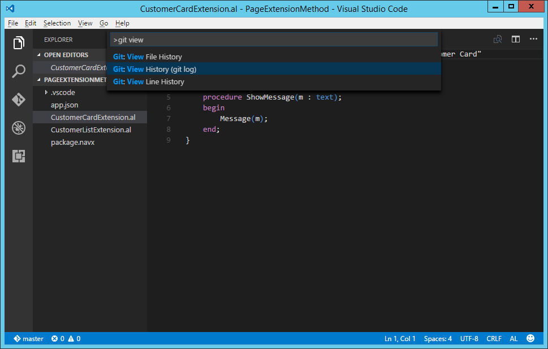The image size is (548, 349).
Task: Click the Ln 1, Col 1 indicator
Action: [400, 338]
